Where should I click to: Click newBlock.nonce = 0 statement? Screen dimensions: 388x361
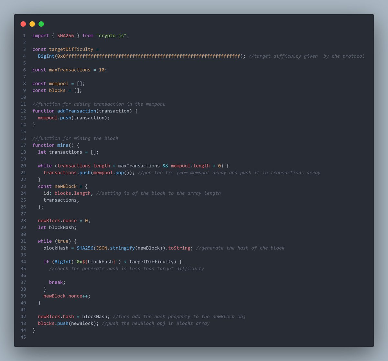point(64,221)
